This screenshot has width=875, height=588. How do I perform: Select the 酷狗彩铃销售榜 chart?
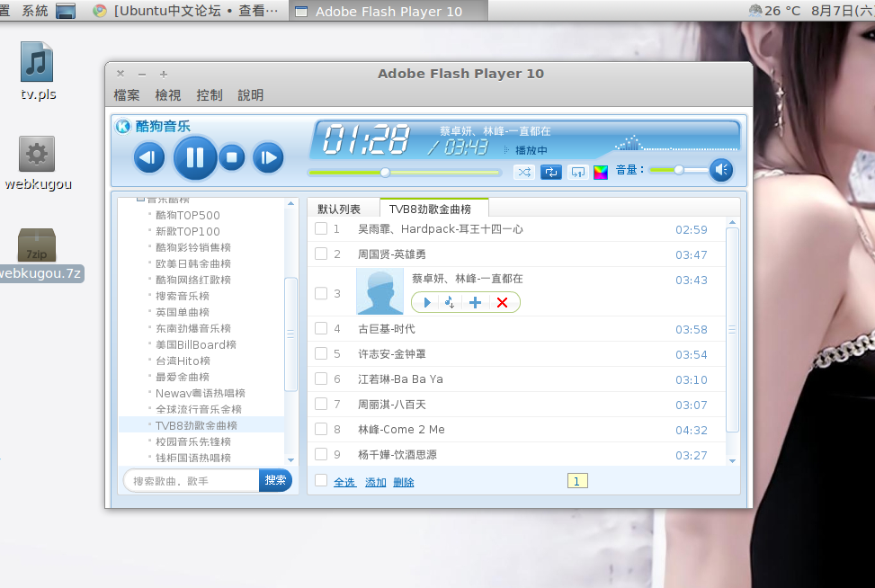tap(193, 247)
